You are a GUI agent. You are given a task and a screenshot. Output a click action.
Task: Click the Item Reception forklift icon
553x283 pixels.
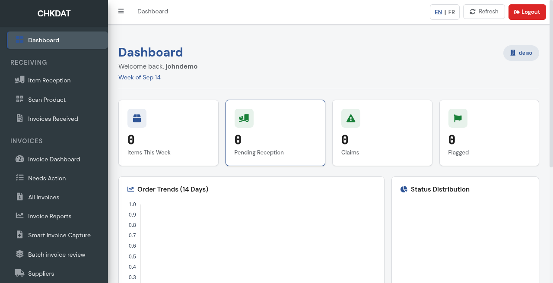[x=19, y=80]
